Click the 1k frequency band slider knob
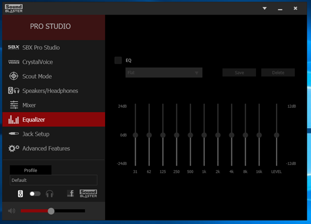 204,135
